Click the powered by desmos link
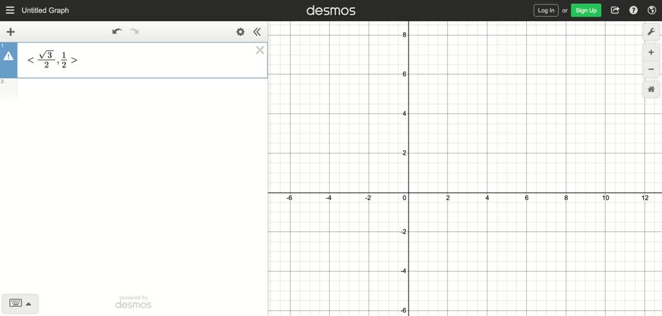The image size is (662, 316). [x=133, y=302]
